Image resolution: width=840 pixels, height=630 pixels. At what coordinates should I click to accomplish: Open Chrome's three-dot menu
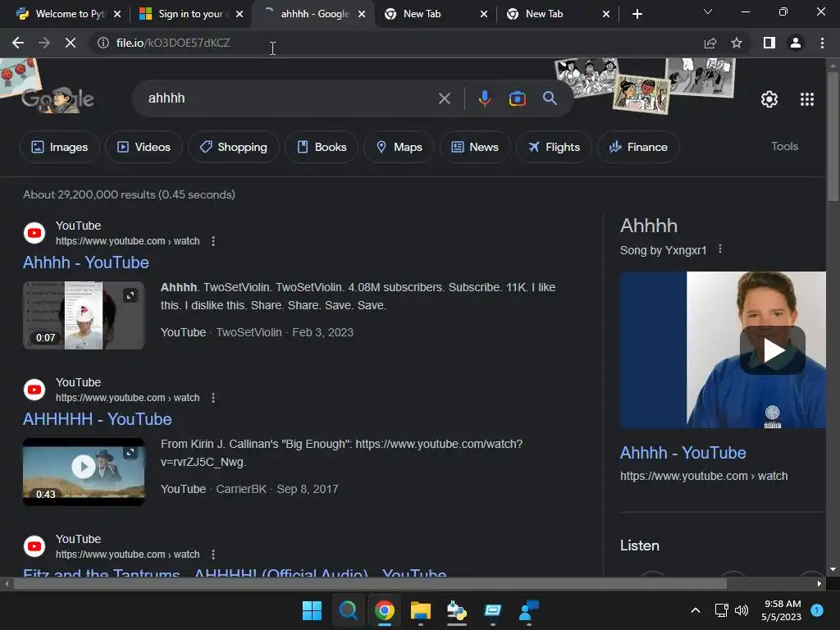pyautogui.click(x=822, y=43)
